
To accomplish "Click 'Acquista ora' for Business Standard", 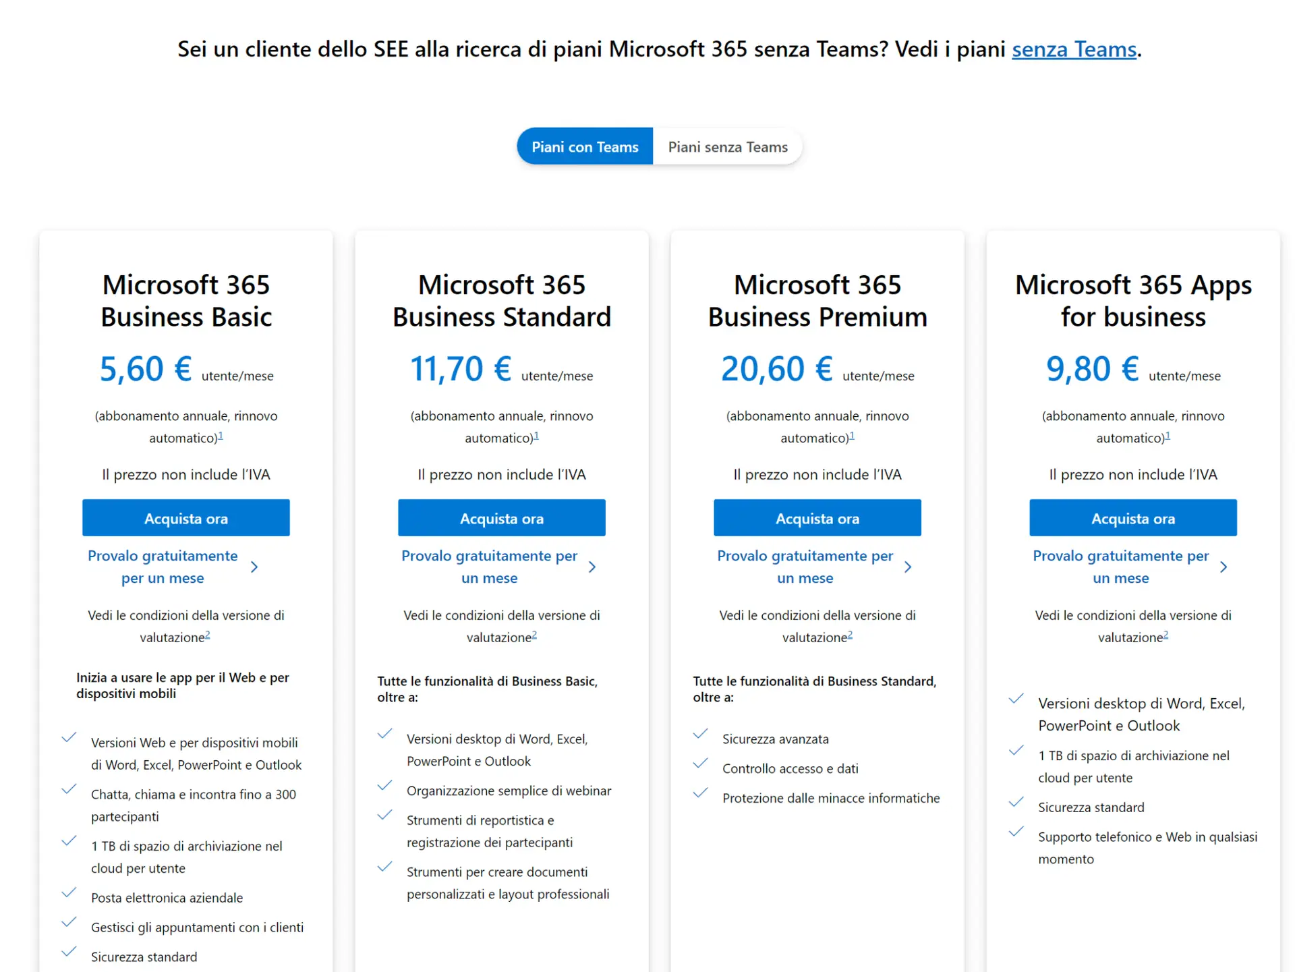I will point(502,518).
